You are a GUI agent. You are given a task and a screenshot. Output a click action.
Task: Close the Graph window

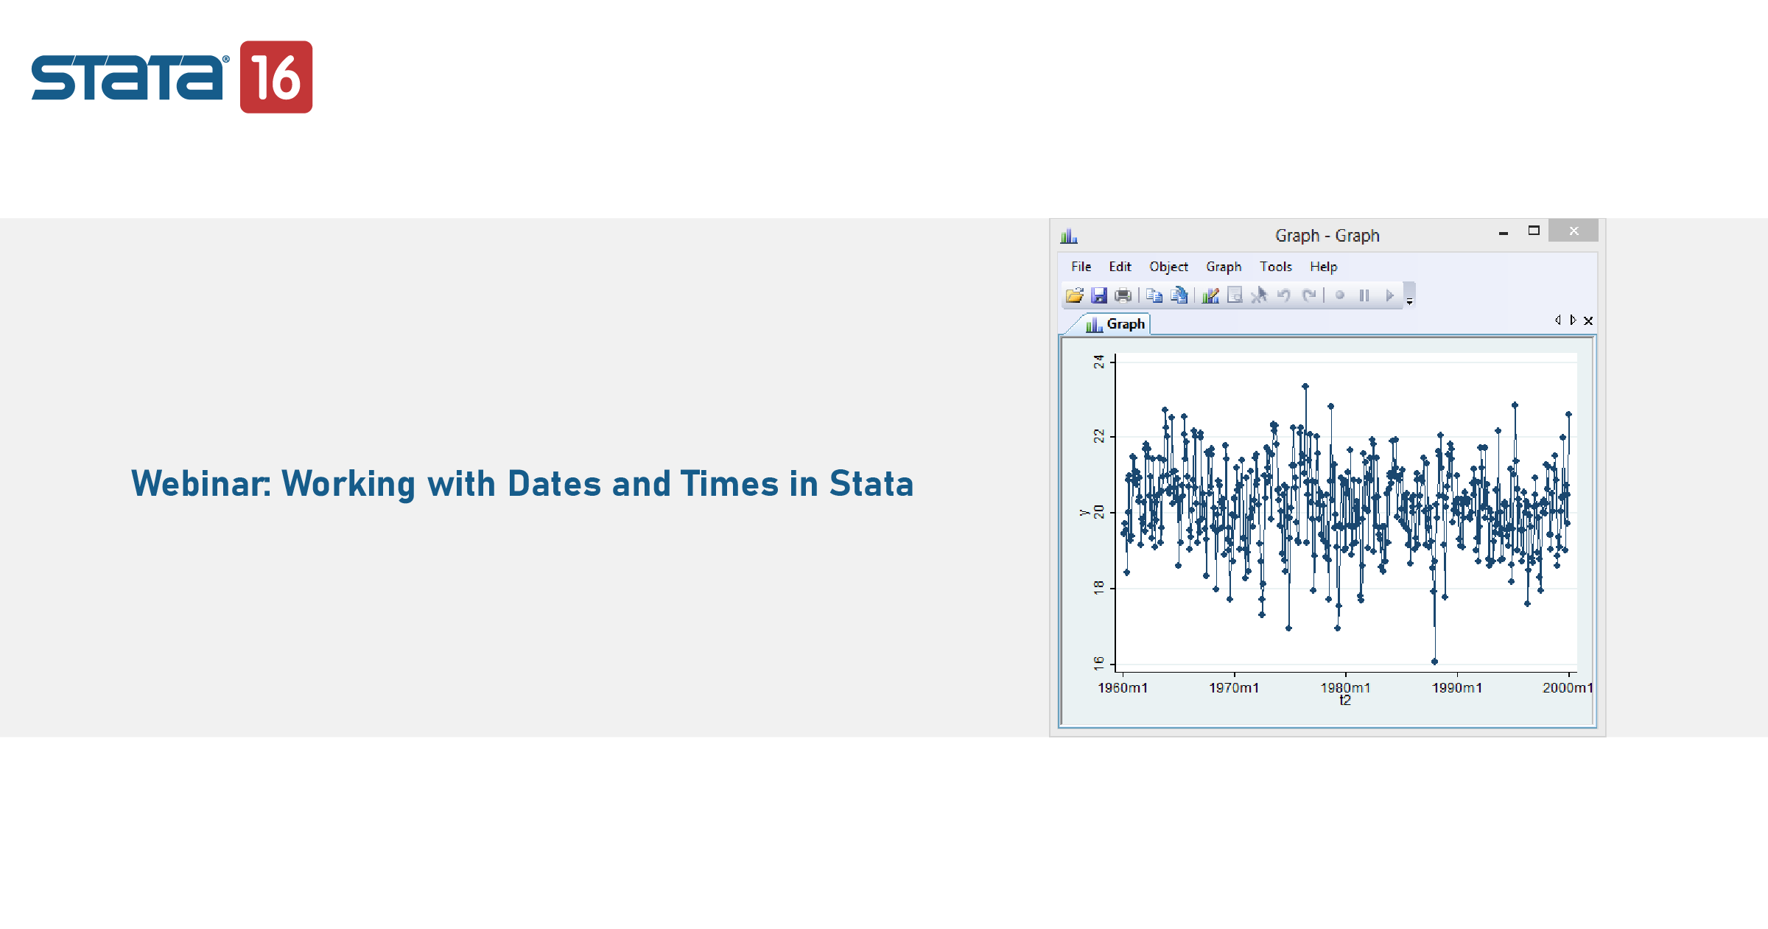1574,231
